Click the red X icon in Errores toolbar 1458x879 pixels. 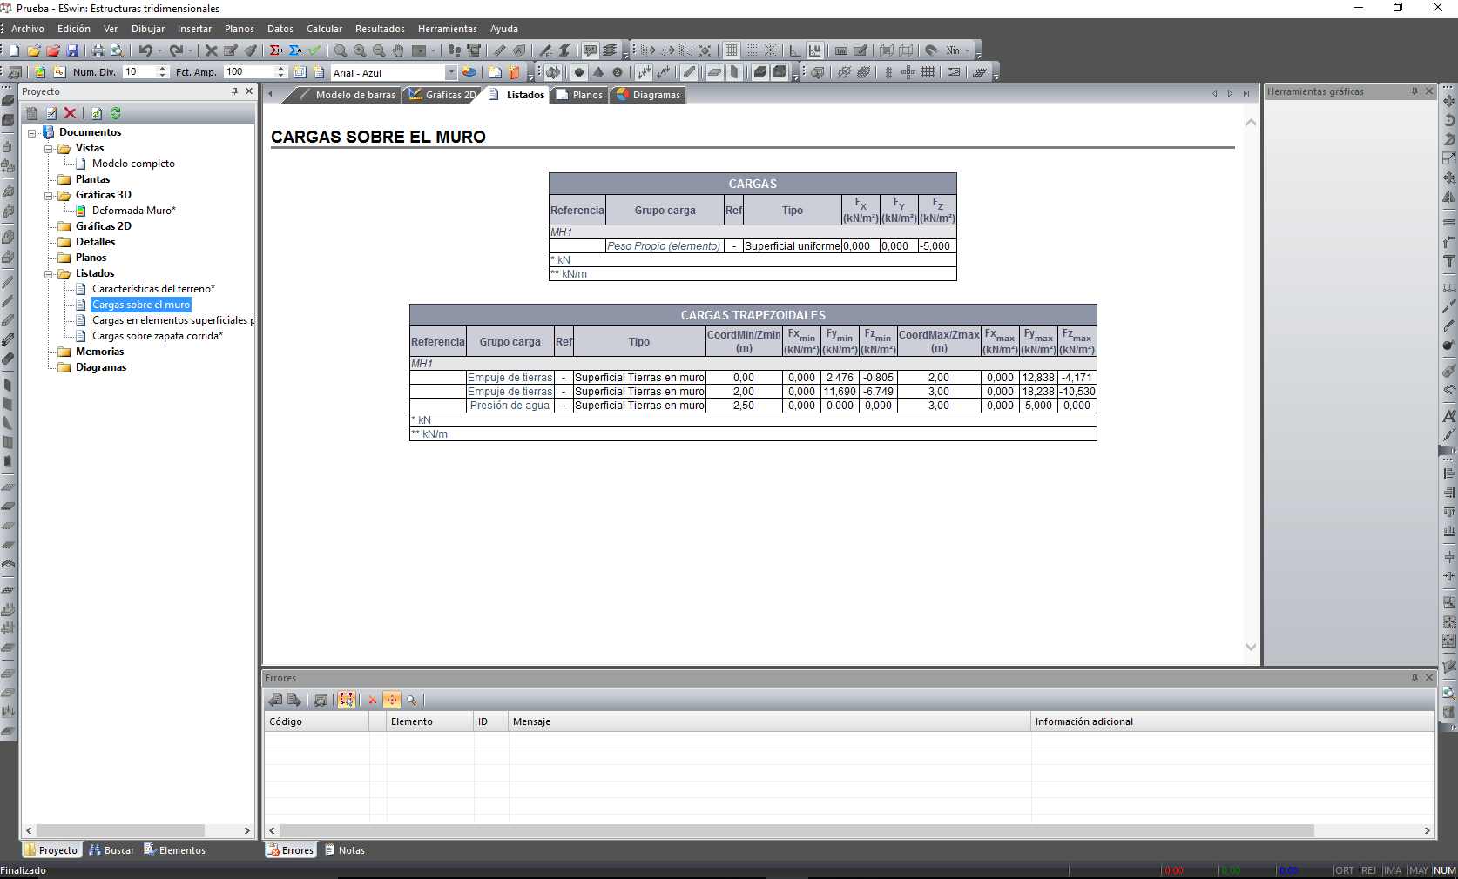tap(372, 700)
